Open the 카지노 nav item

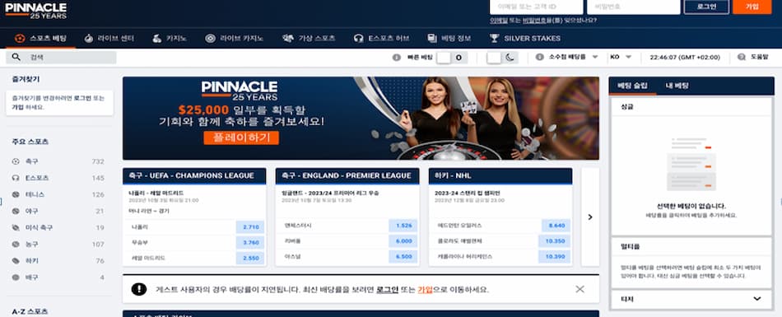pyautogui.click(x=170, y=39)
